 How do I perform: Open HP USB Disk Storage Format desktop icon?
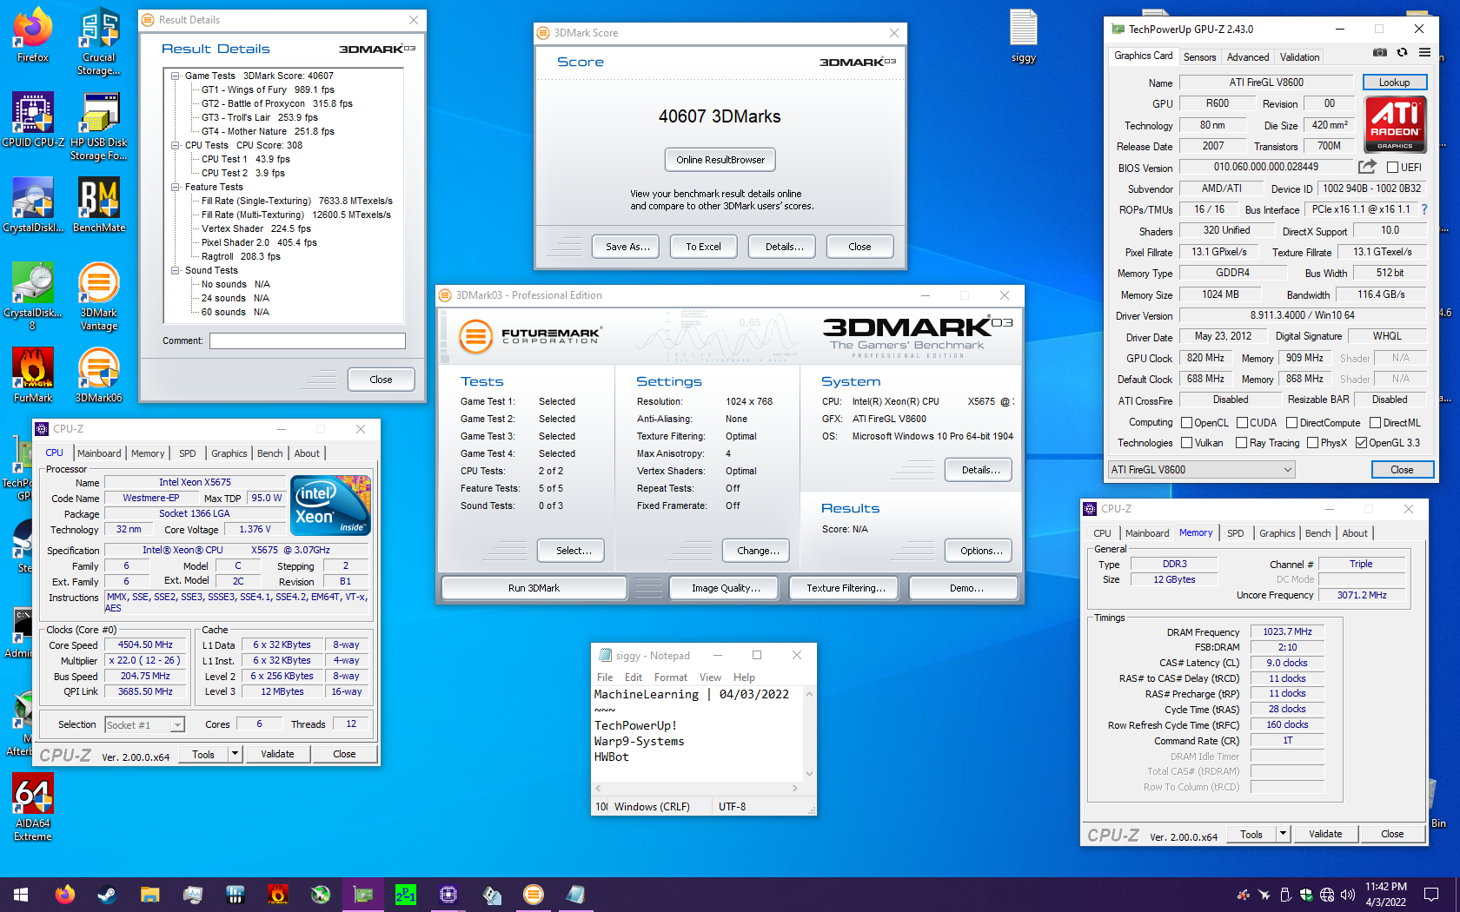[x=99, y=127]
